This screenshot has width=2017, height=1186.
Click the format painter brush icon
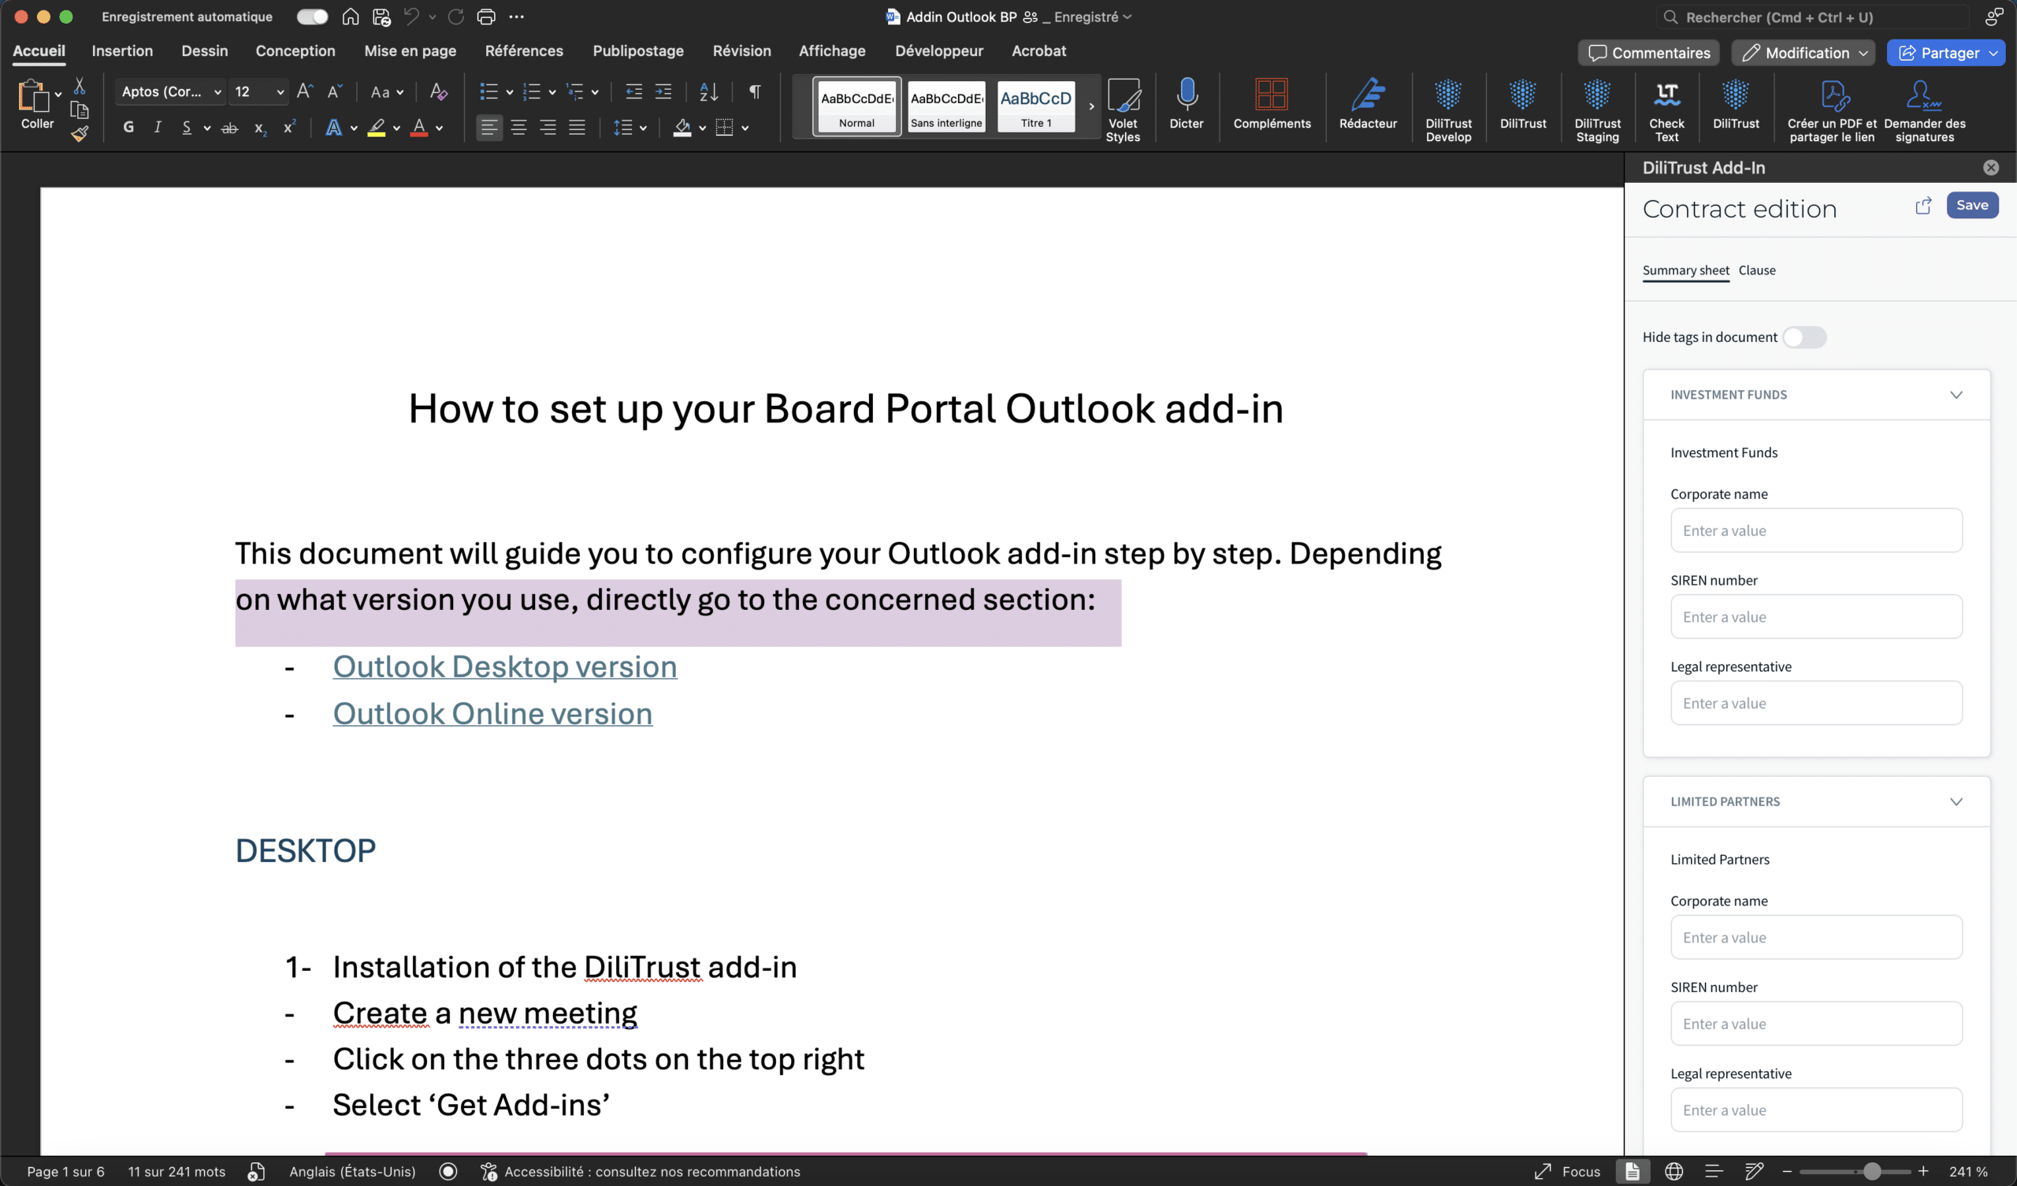[80, 134]
